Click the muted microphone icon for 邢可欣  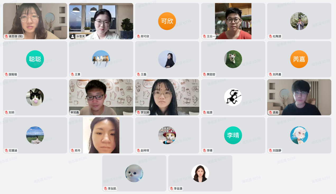click(138, 36)
